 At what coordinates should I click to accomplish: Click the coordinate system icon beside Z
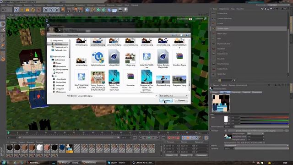coord(62,10)
